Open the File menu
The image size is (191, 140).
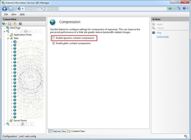click(6, 14)
